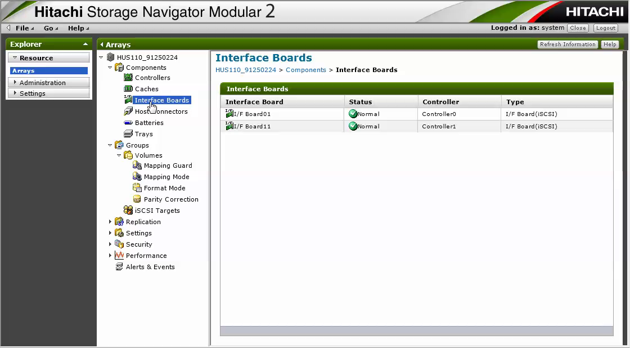Image resolution: width=630 pixels, height=348 pixels.
Task: Expand the Performance tree node
Action: pos(110,256)
